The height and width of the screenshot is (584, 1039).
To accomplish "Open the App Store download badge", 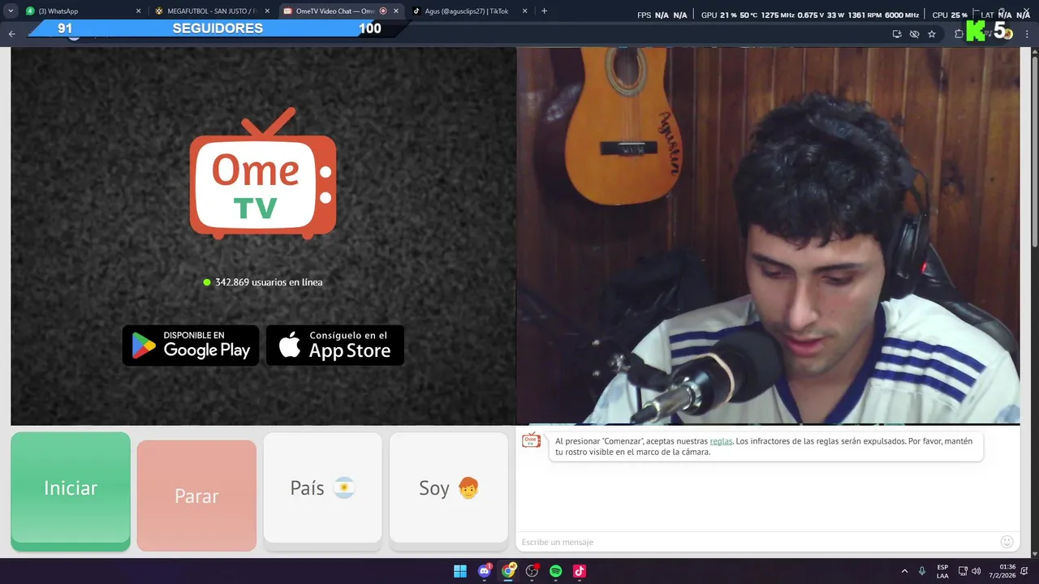I will click(335, 346).
